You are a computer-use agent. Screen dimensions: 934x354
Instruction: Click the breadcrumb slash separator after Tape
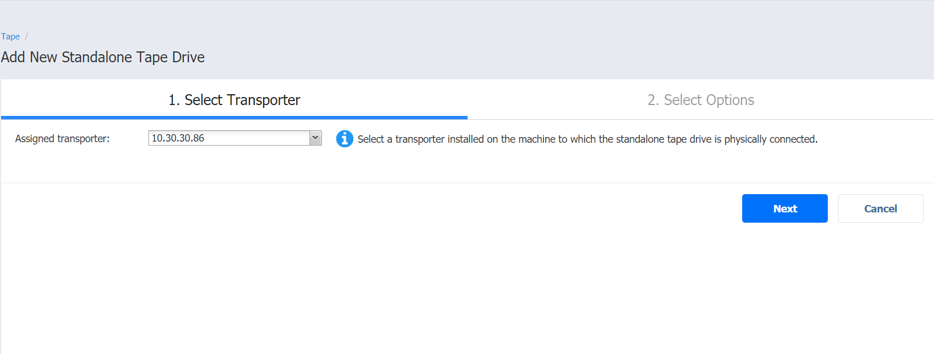[x=26, y=37]
